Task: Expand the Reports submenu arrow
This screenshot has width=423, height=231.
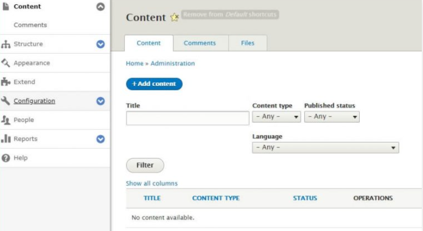Action: tap(100, 139)
